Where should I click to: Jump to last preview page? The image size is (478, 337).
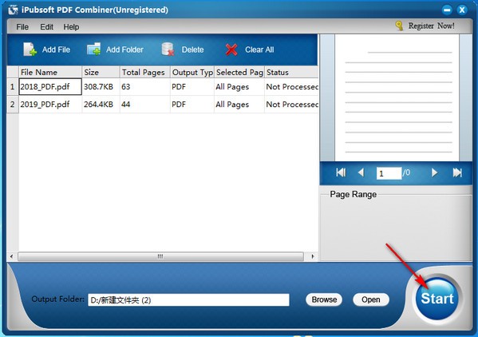(x=457, y=172)
